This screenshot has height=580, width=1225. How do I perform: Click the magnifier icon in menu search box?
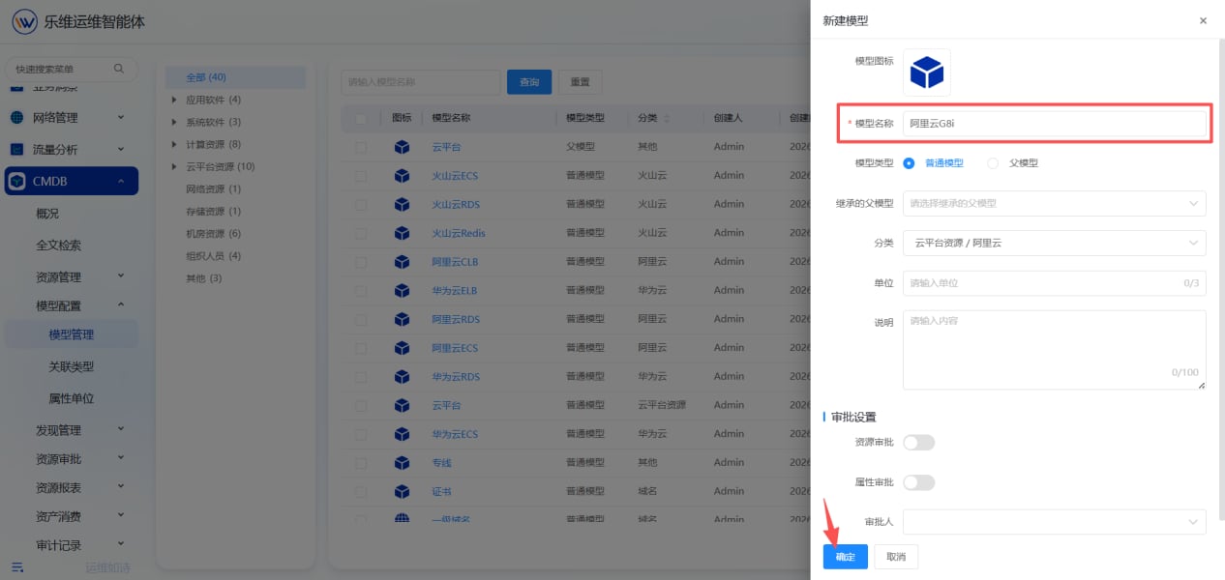click(119, 69)
